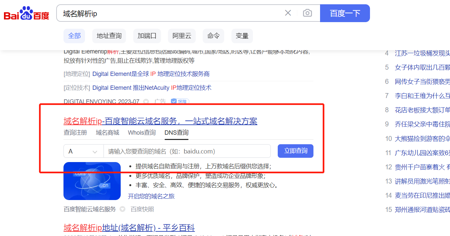The width and height of the screenshot is (450, 236).
Task: Switch to the Whois查询 tab
Action: tap(142, 133)
